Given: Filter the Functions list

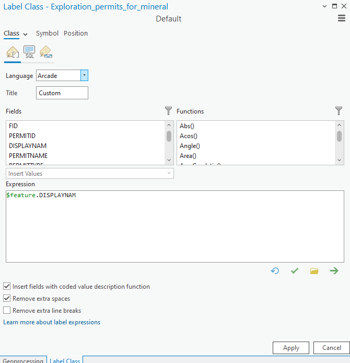Looking at the screenshot, I should [339, 111].
